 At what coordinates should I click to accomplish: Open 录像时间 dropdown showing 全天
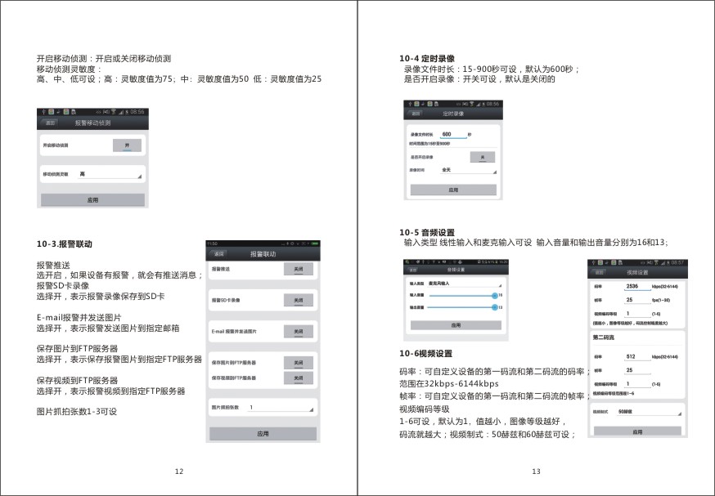point(468,169)
